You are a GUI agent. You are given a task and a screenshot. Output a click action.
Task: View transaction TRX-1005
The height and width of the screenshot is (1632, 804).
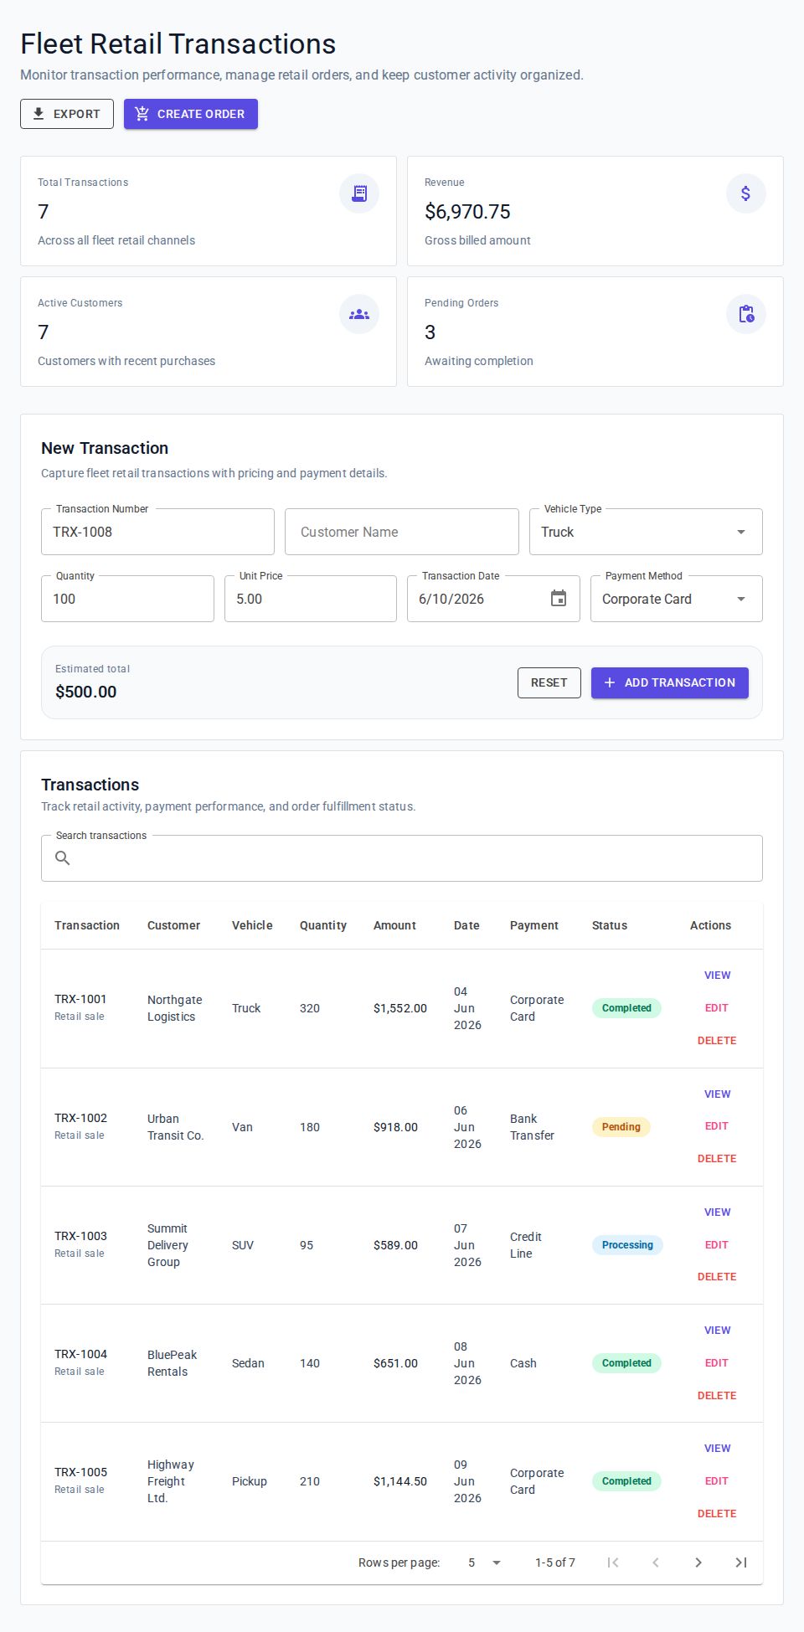tap(717, 1449)
